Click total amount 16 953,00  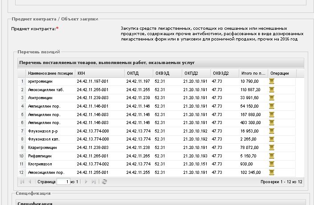[249, 131]
